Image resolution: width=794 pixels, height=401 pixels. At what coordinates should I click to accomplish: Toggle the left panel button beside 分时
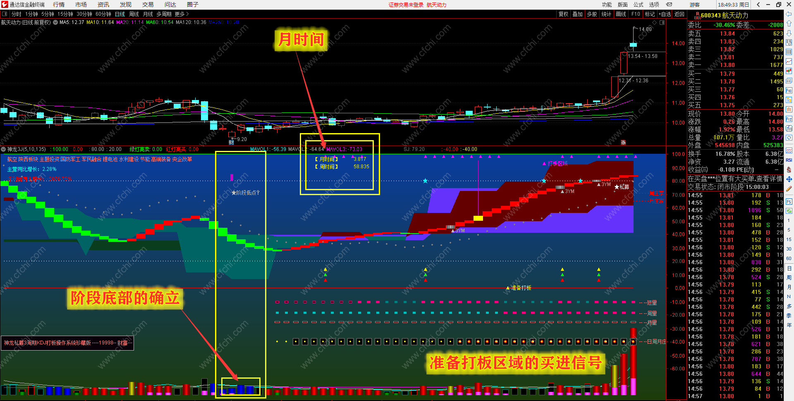(5, 14)
